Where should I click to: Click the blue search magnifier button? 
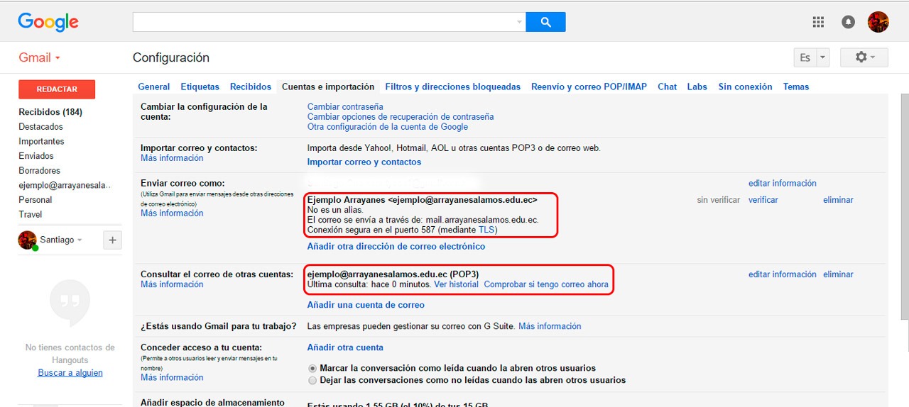[545, 22]
